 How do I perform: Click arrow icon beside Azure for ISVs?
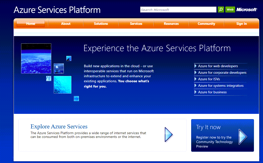click(195, 79)
